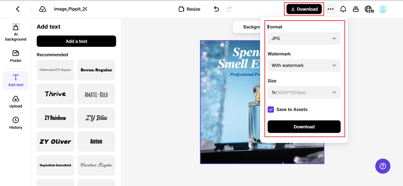Open the Watermark dropdown
The height and width of the screenshot is (186, 403).
[x=304, y=65]
